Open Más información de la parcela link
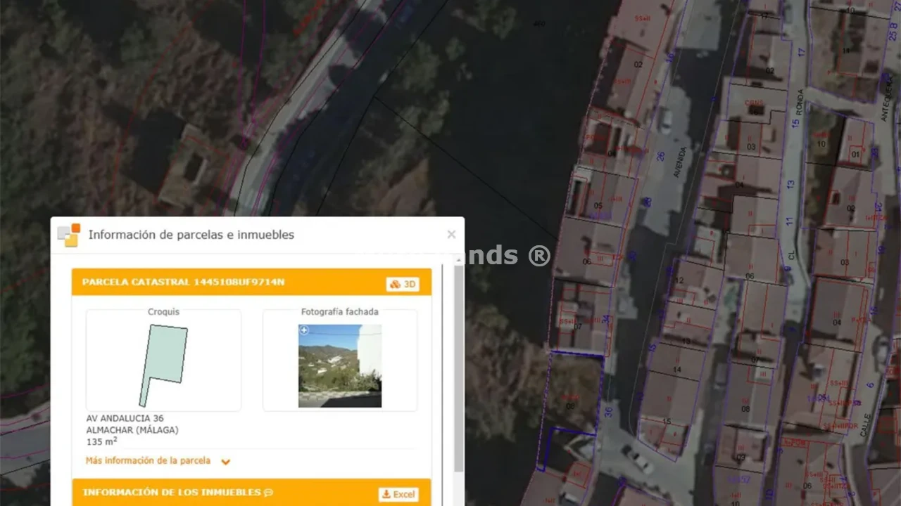 coord(148,461)
